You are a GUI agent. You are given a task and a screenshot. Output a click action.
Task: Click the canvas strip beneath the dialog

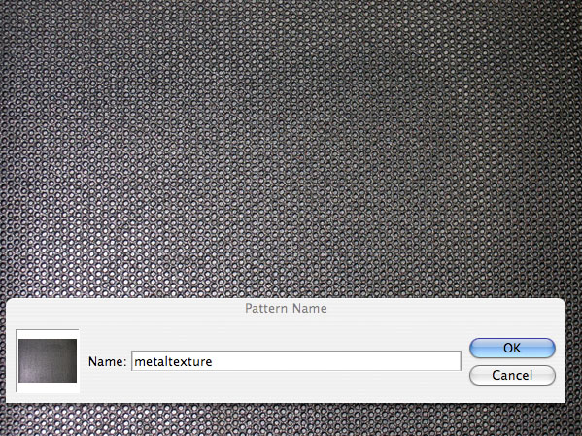291,419
